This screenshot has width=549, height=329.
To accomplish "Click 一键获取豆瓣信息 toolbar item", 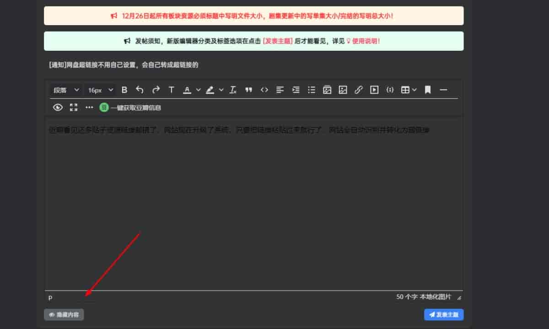I will point(130,108).
